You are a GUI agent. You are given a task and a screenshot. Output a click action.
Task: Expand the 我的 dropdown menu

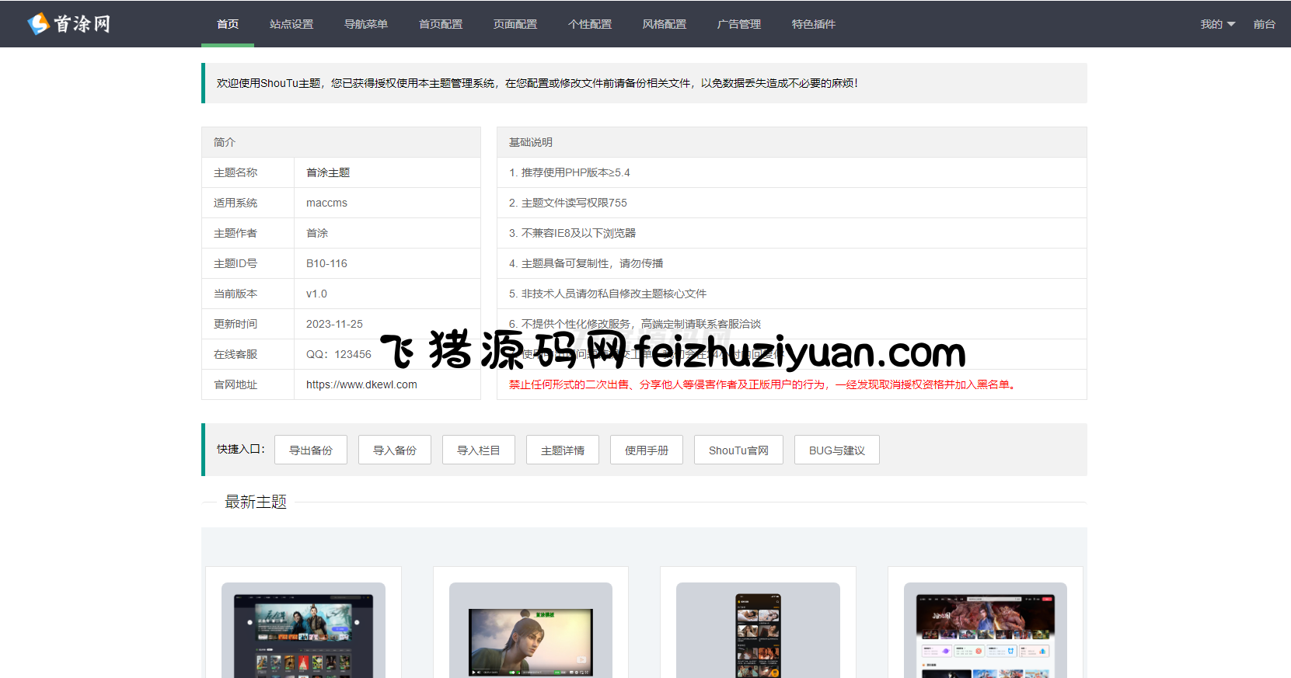pyautogui.click(x=1216, y=24)
